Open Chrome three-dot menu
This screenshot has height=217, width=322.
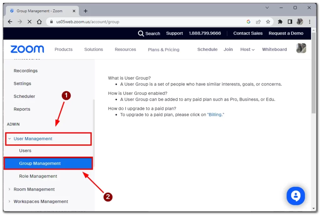tap(310, 22)
